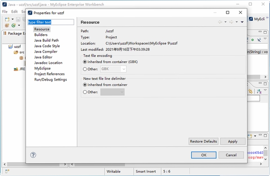This screenshot has height=176, width=270.
Task: Click green dot outline filter icon
Action: tap(252, 40)
